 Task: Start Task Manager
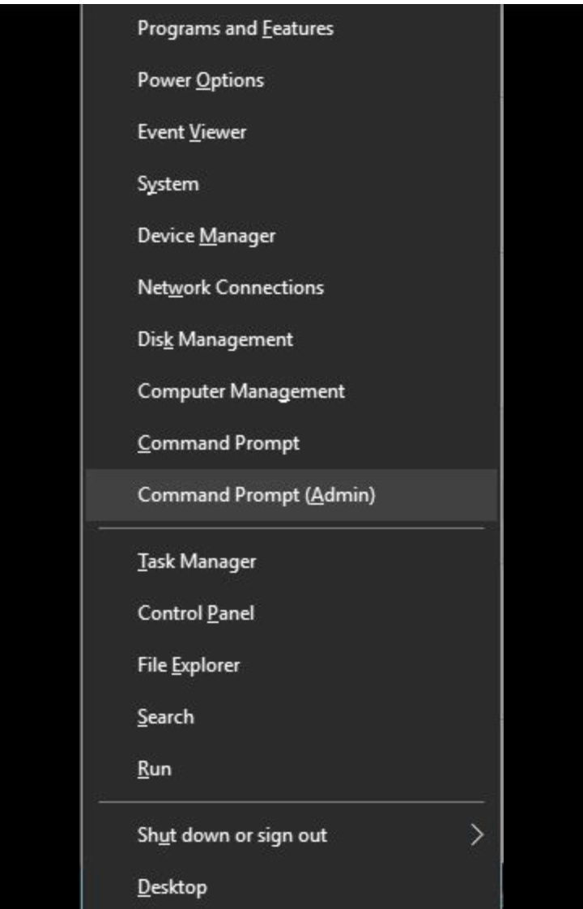197,561
